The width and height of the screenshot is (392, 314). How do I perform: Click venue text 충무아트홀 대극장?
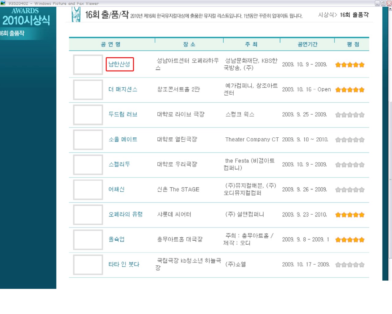(x=180, y=239)
